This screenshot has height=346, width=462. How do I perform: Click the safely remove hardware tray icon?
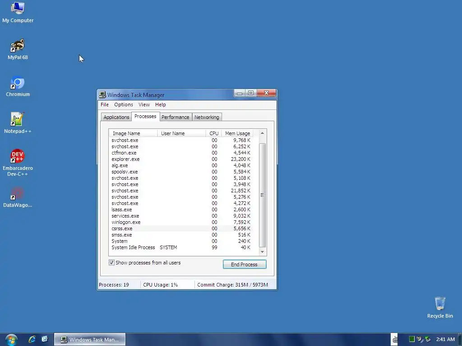pyautogui.click(x=428, y=339)
